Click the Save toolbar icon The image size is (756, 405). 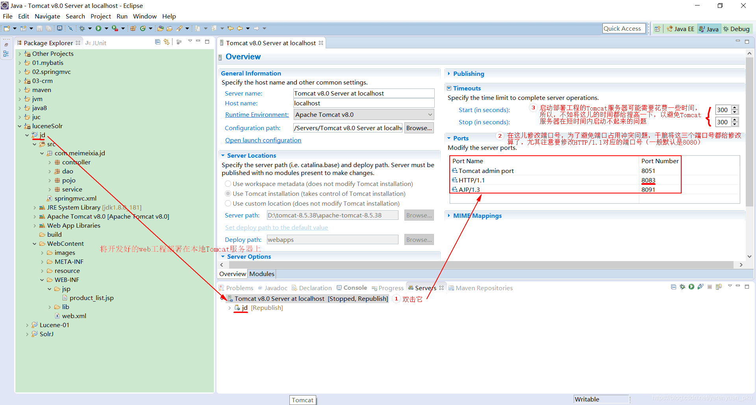click(x=40, y=28)
